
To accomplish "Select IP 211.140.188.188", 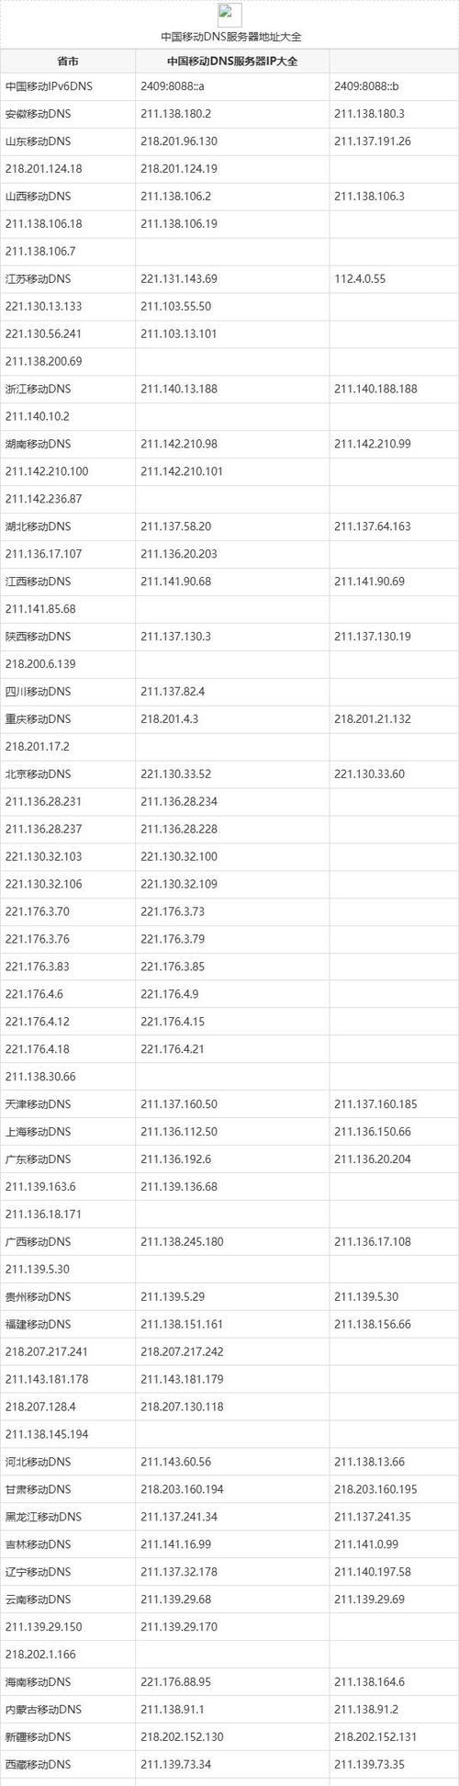I will click(375, 389).
